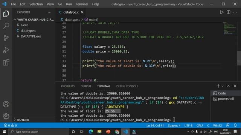Open the Accounts menu icon
Screen dimensions: 241x135
click(x=6, y=104)
